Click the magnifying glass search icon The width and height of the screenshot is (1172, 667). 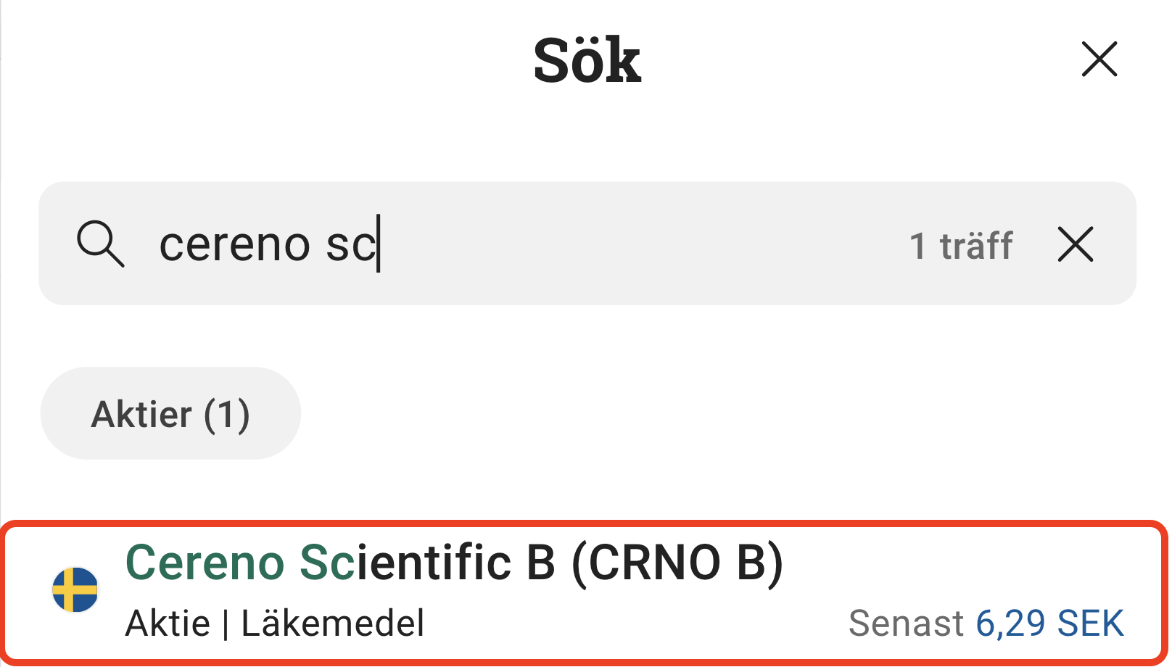pyautogui.click(x=100, y=244)
